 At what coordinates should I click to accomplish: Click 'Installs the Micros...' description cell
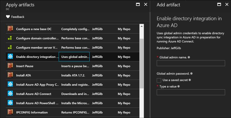click(75, 103)
